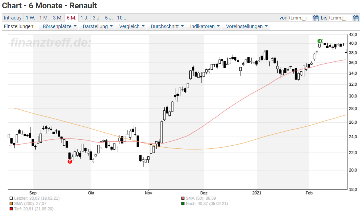Click the 'von' start date input field

coord(300,18)
